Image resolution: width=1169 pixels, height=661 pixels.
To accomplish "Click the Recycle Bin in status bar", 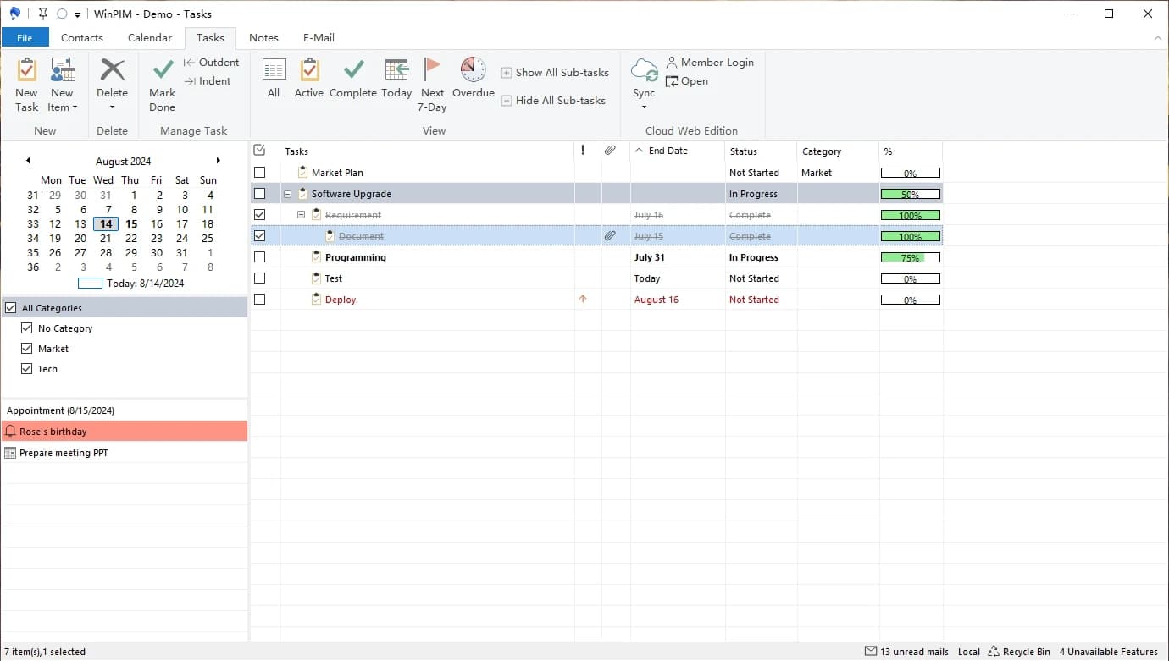I will coord(1019,652).
